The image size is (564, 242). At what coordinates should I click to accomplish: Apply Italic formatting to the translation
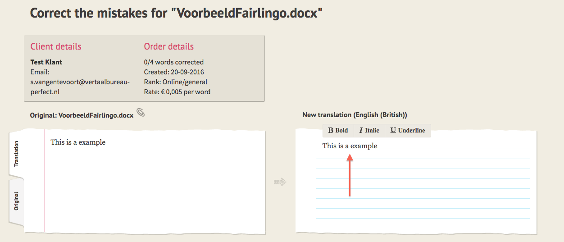pos(369,130)
